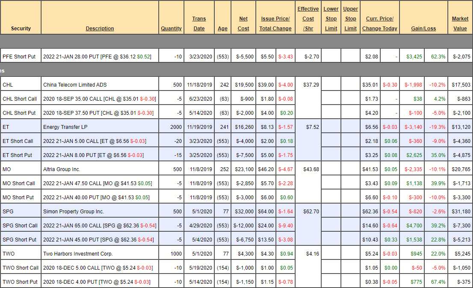The image size is (473, 288).
Task: Select the SPG Short Call row
Action: click(20, 226)
